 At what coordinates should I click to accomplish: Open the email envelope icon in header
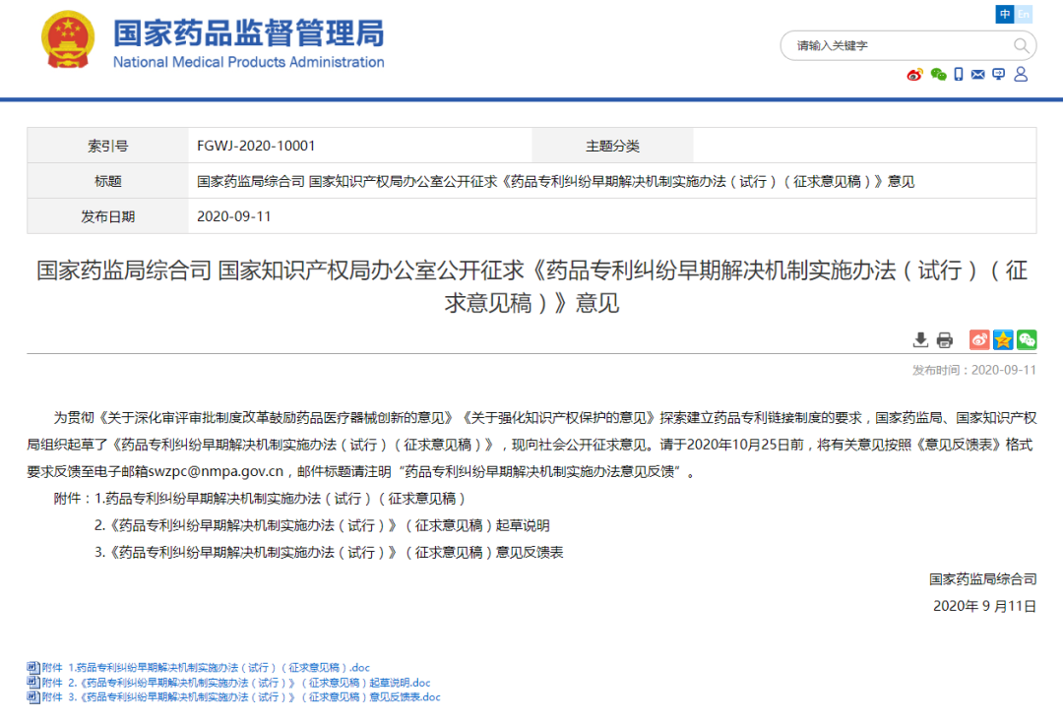977,75
